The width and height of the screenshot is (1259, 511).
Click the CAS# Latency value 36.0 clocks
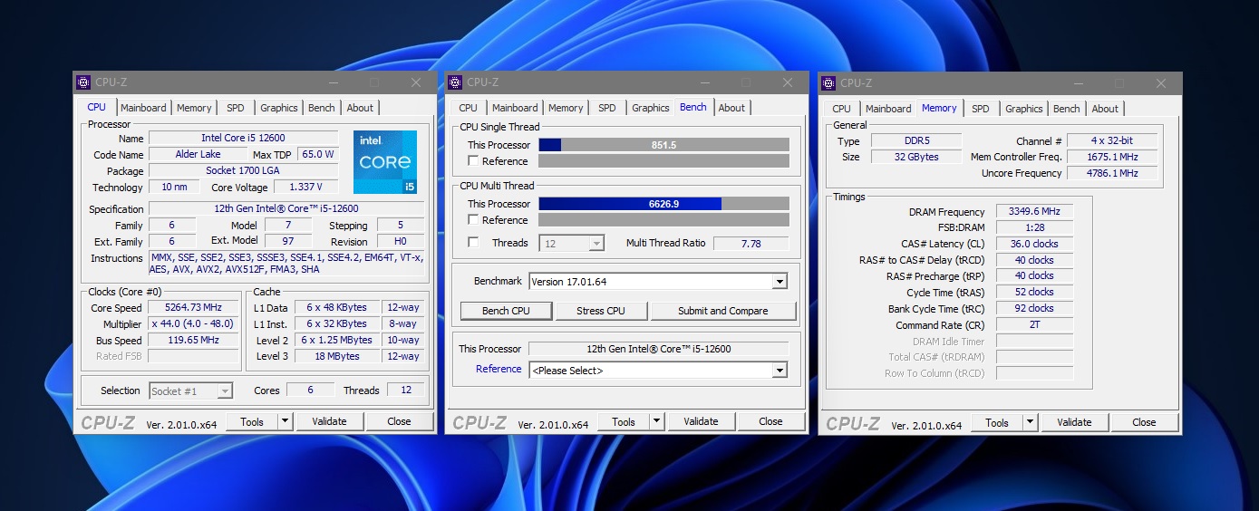pyautogui.click(x=1034, y=244)
